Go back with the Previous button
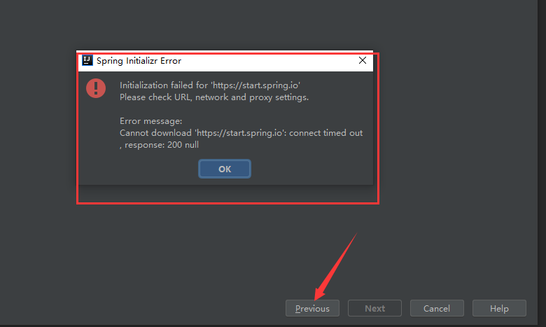The image size is (546, 327). click(x=312, y=308)
